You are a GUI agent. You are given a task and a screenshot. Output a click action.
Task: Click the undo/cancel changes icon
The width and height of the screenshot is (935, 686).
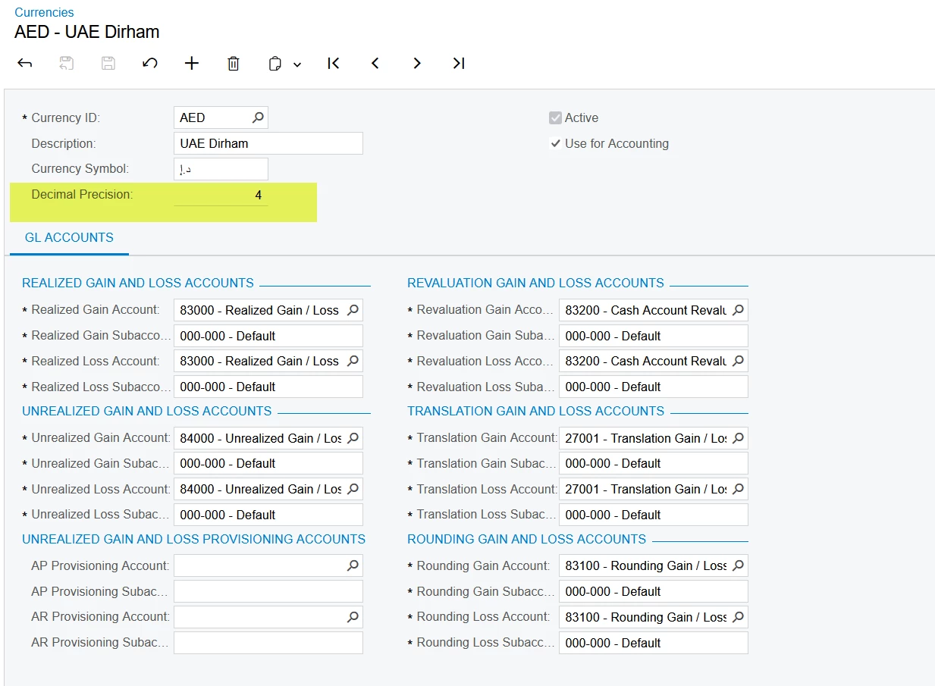point(150,64)
